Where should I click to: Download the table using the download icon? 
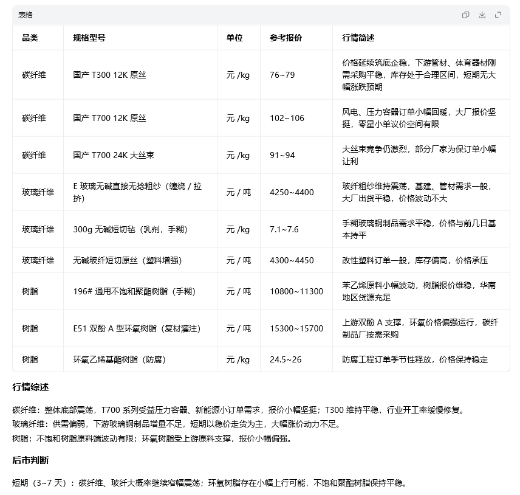pos(482,15)
